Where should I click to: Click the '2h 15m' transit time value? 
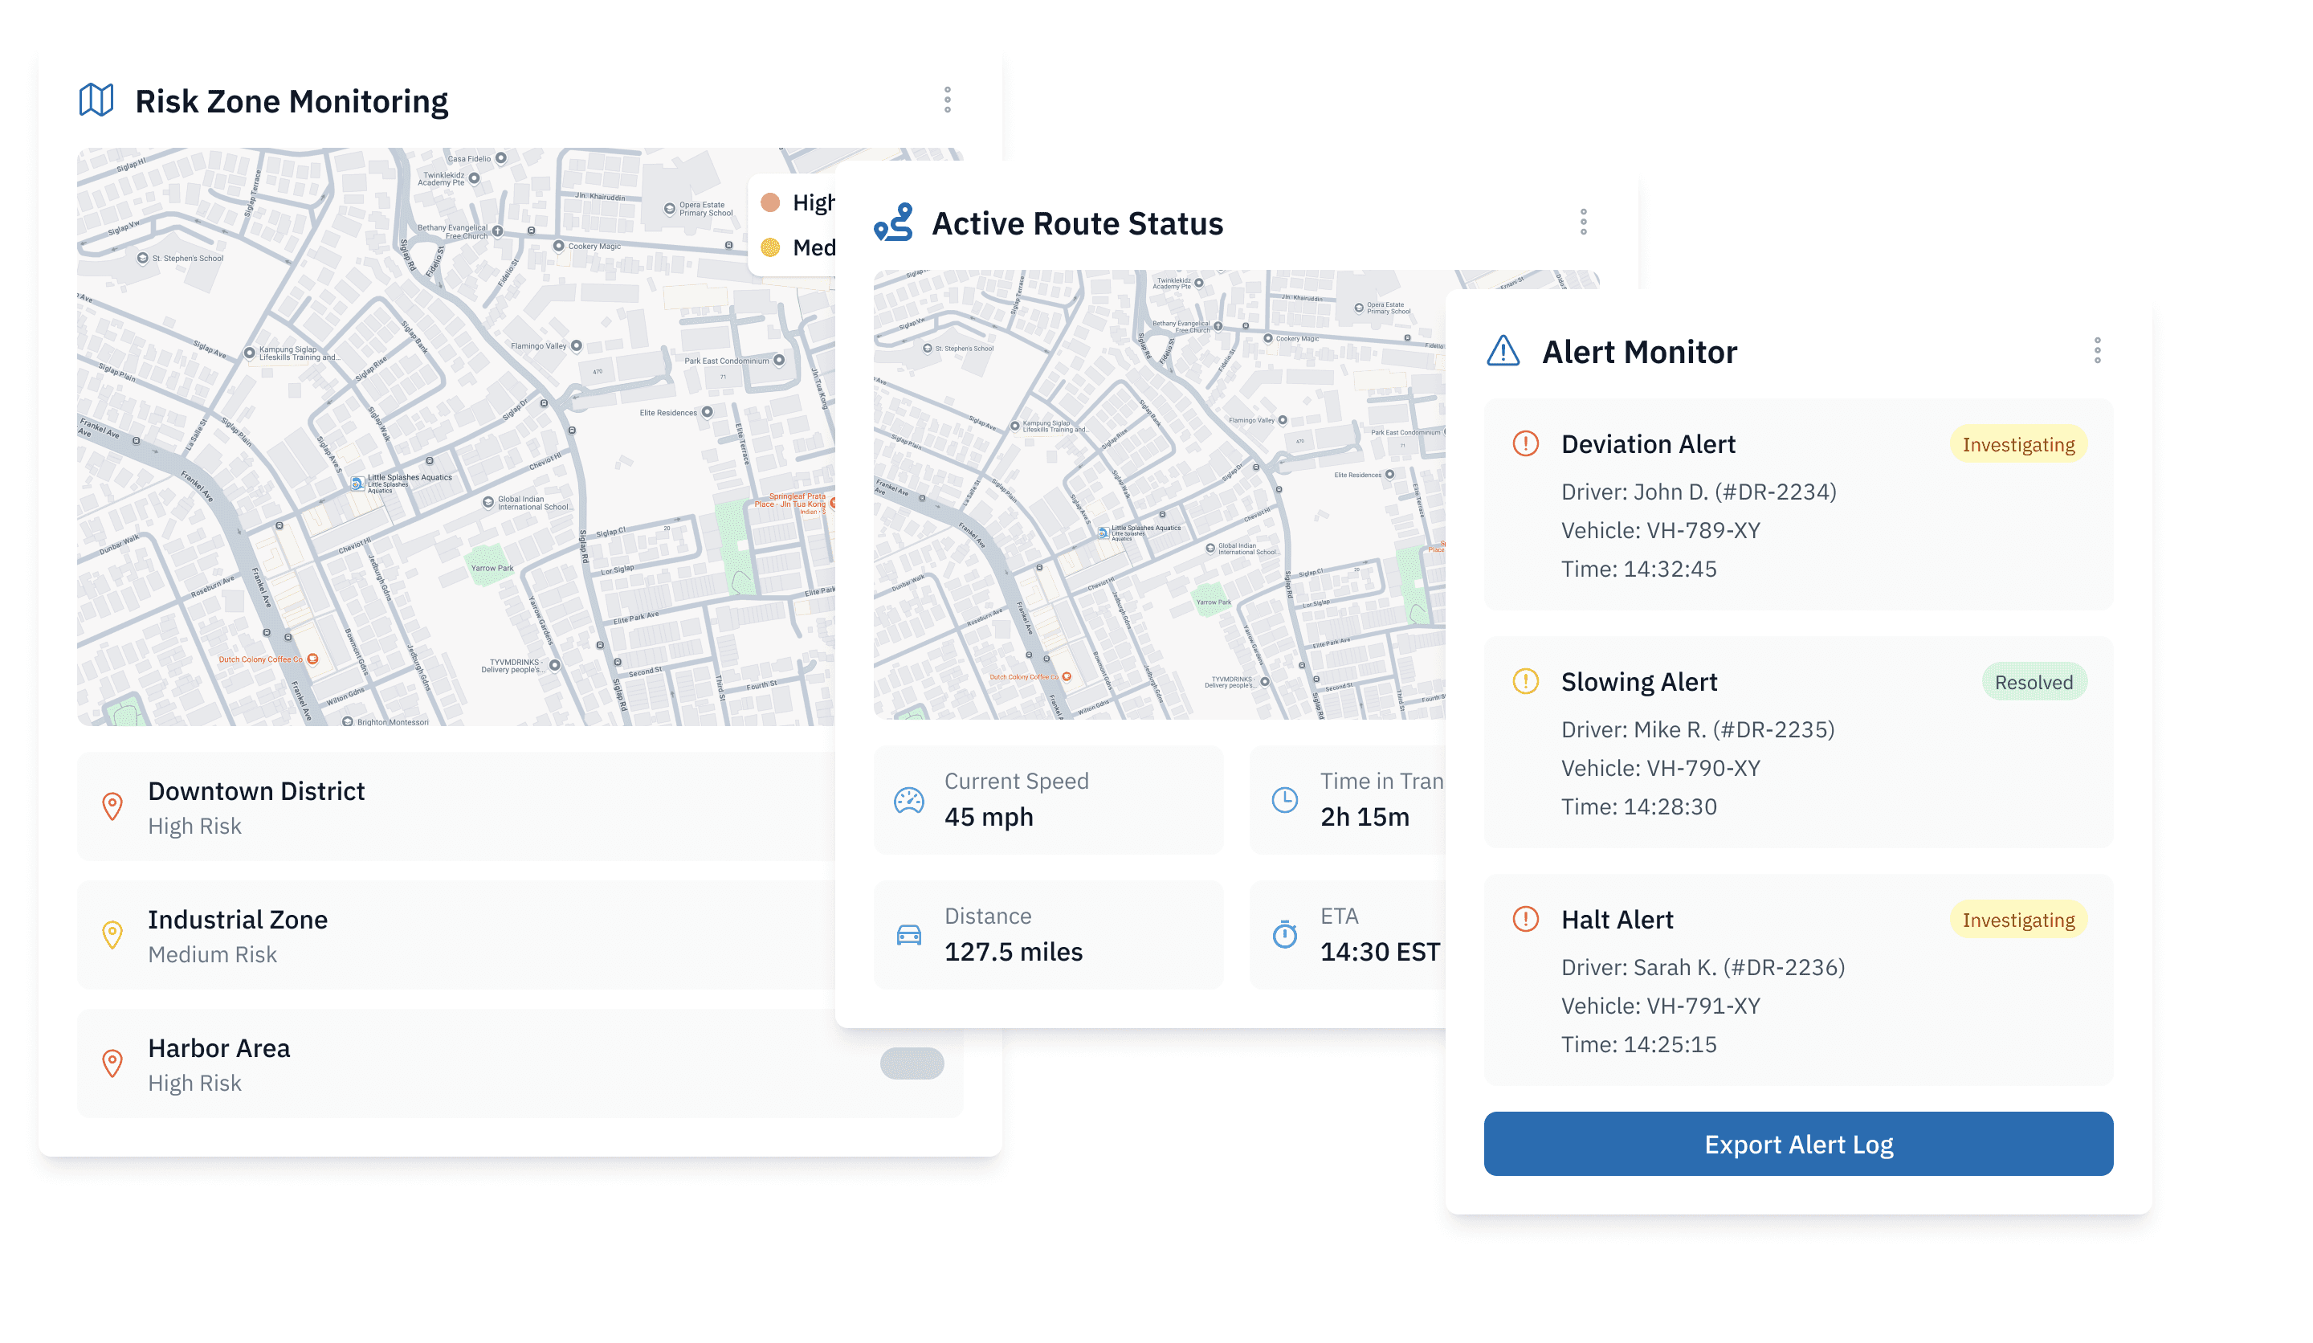(1365, 817)
